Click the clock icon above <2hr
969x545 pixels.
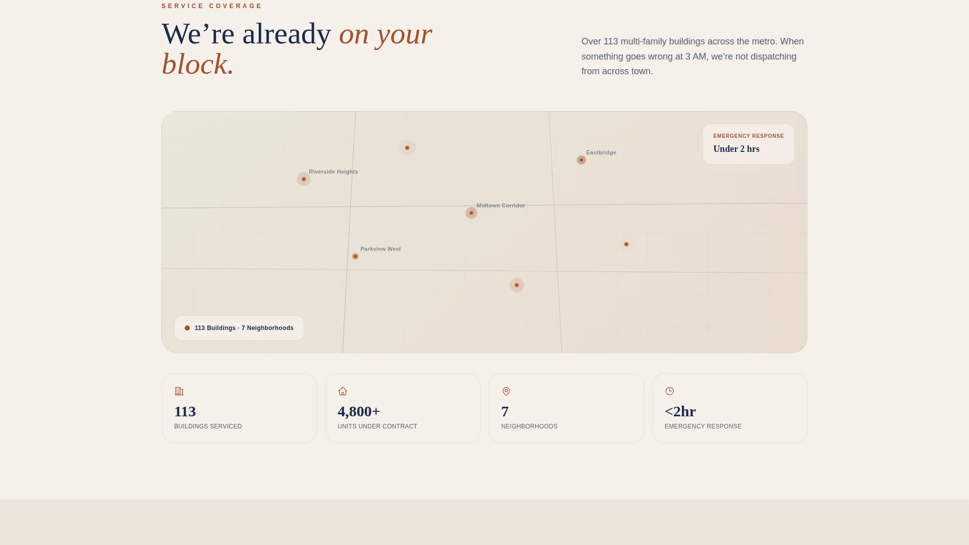tap(670, 391)
